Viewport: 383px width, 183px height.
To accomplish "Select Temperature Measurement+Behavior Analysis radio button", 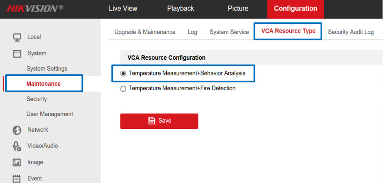I will pyautogui.click(x=123, y=74).
